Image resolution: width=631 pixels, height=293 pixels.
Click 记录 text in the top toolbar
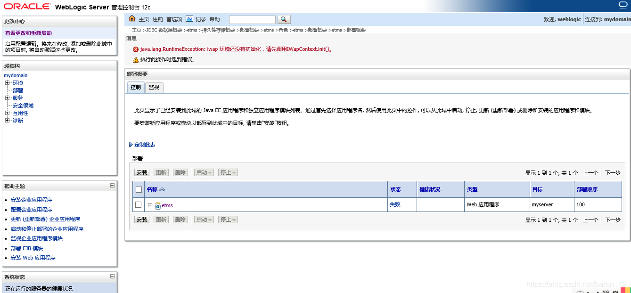201,19
